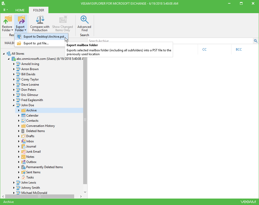This screenshot has height=205, width=259.
Task: Expand the Arnold Irving mailbox
Action: point(14,64)
